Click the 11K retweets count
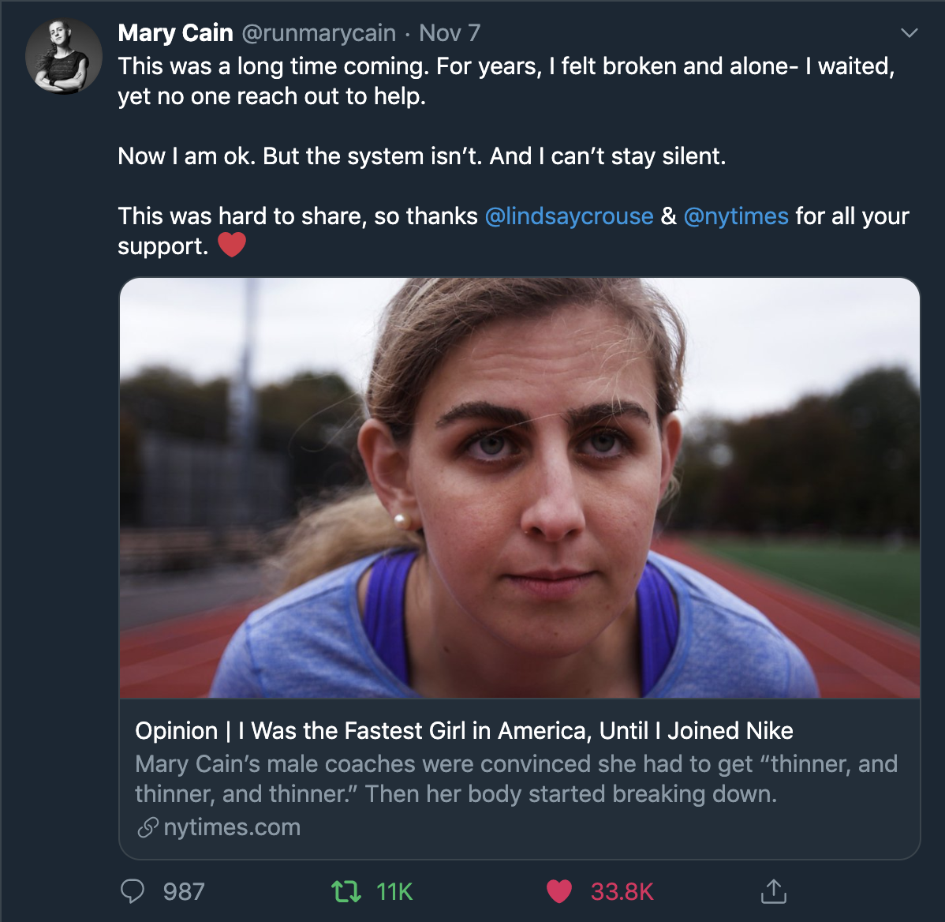Image resolution: width=945 pixels, height=922 pixels. [394, 892]
